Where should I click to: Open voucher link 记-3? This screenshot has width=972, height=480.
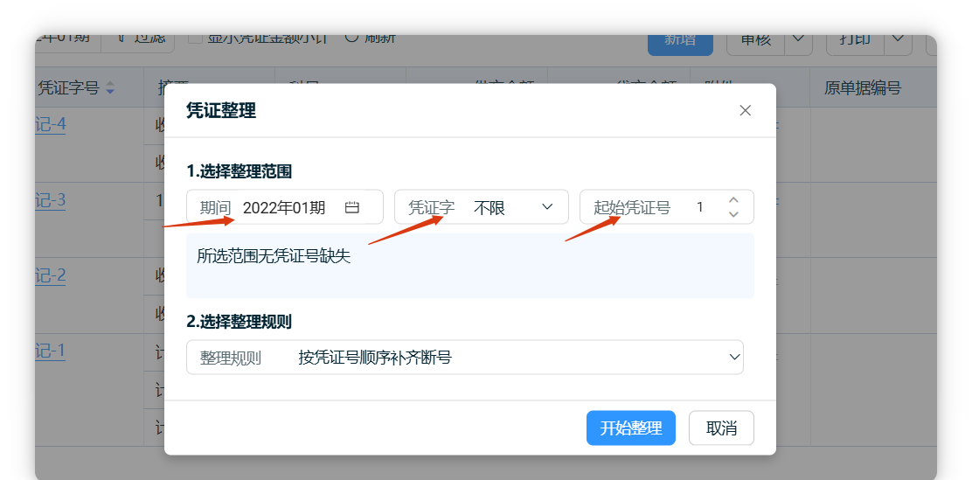coord(51,200)
